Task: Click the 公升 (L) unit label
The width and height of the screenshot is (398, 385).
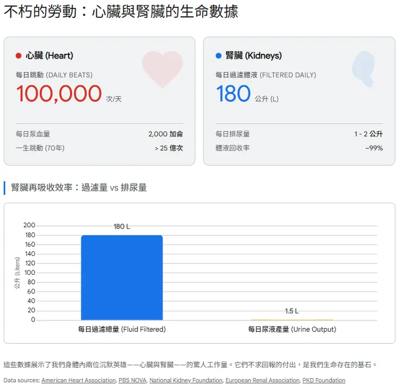Action: [x=267, y=99]
